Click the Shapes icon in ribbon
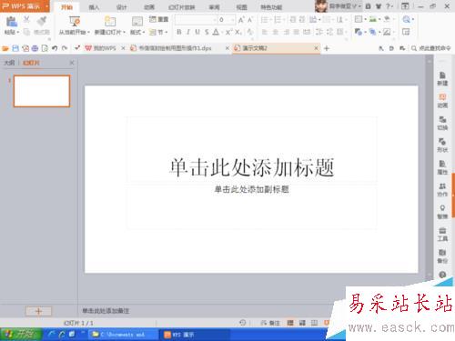455x341 pixels. 359,32
